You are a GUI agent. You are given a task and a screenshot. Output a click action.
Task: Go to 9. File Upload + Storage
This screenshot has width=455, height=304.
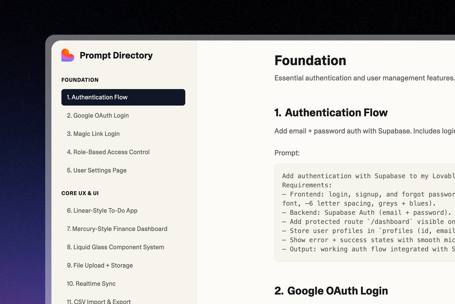[100, 265]
